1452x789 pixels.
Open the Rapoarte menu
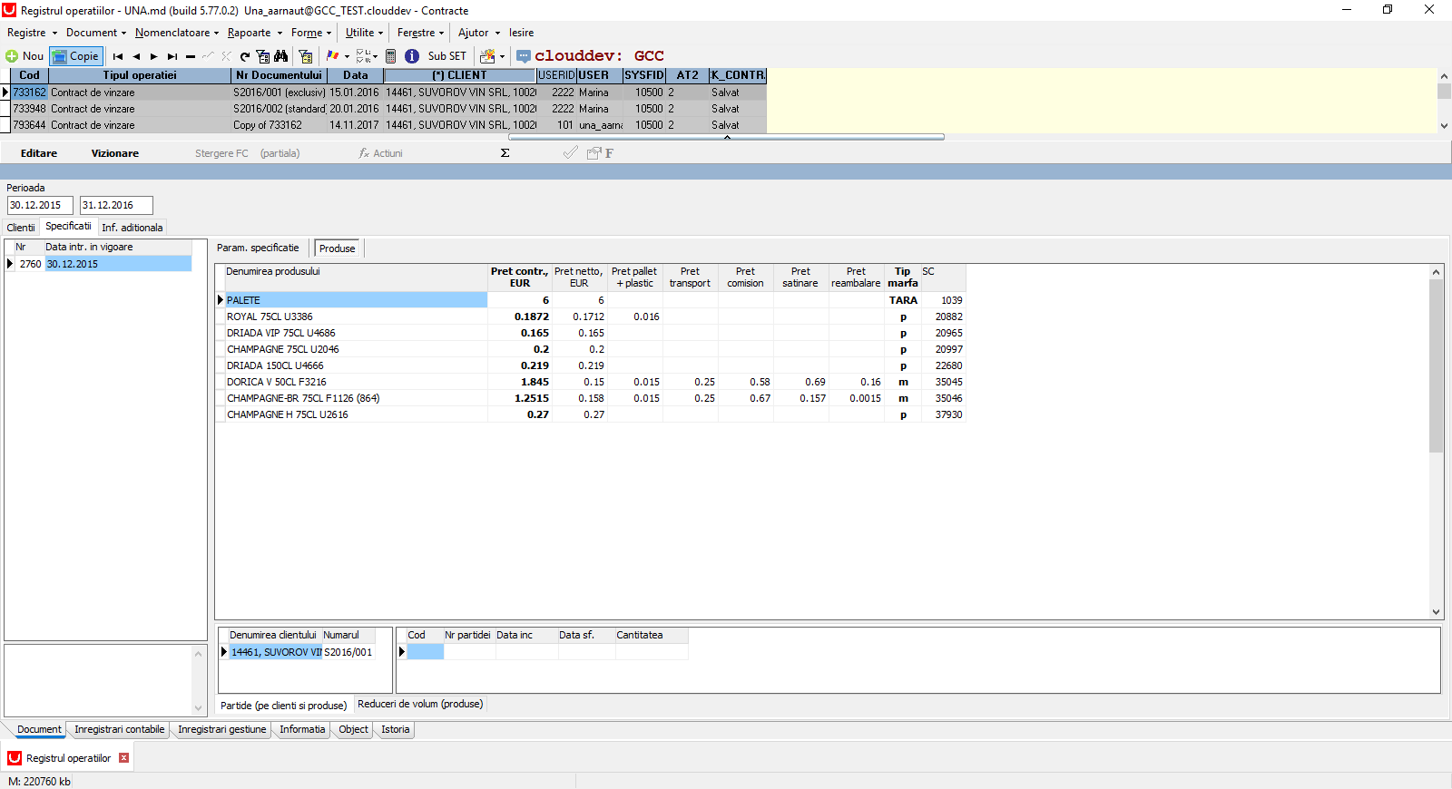(255, 33)
